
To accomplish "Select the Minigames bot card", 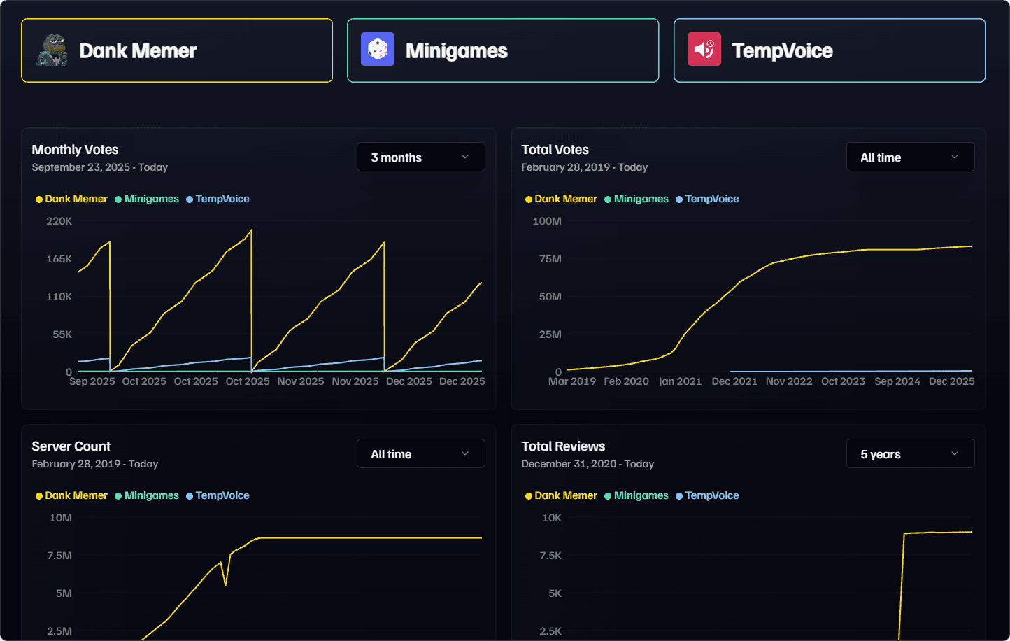I will (x=502, y=50).
